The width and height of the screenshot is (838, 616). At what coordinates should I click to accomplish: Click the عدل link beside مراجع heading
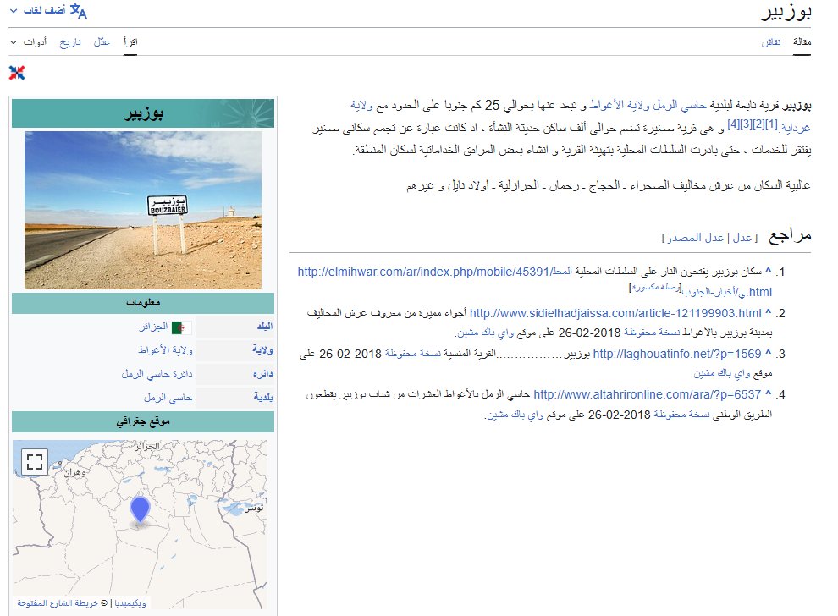pyautogui.click(x=742, y=238)
